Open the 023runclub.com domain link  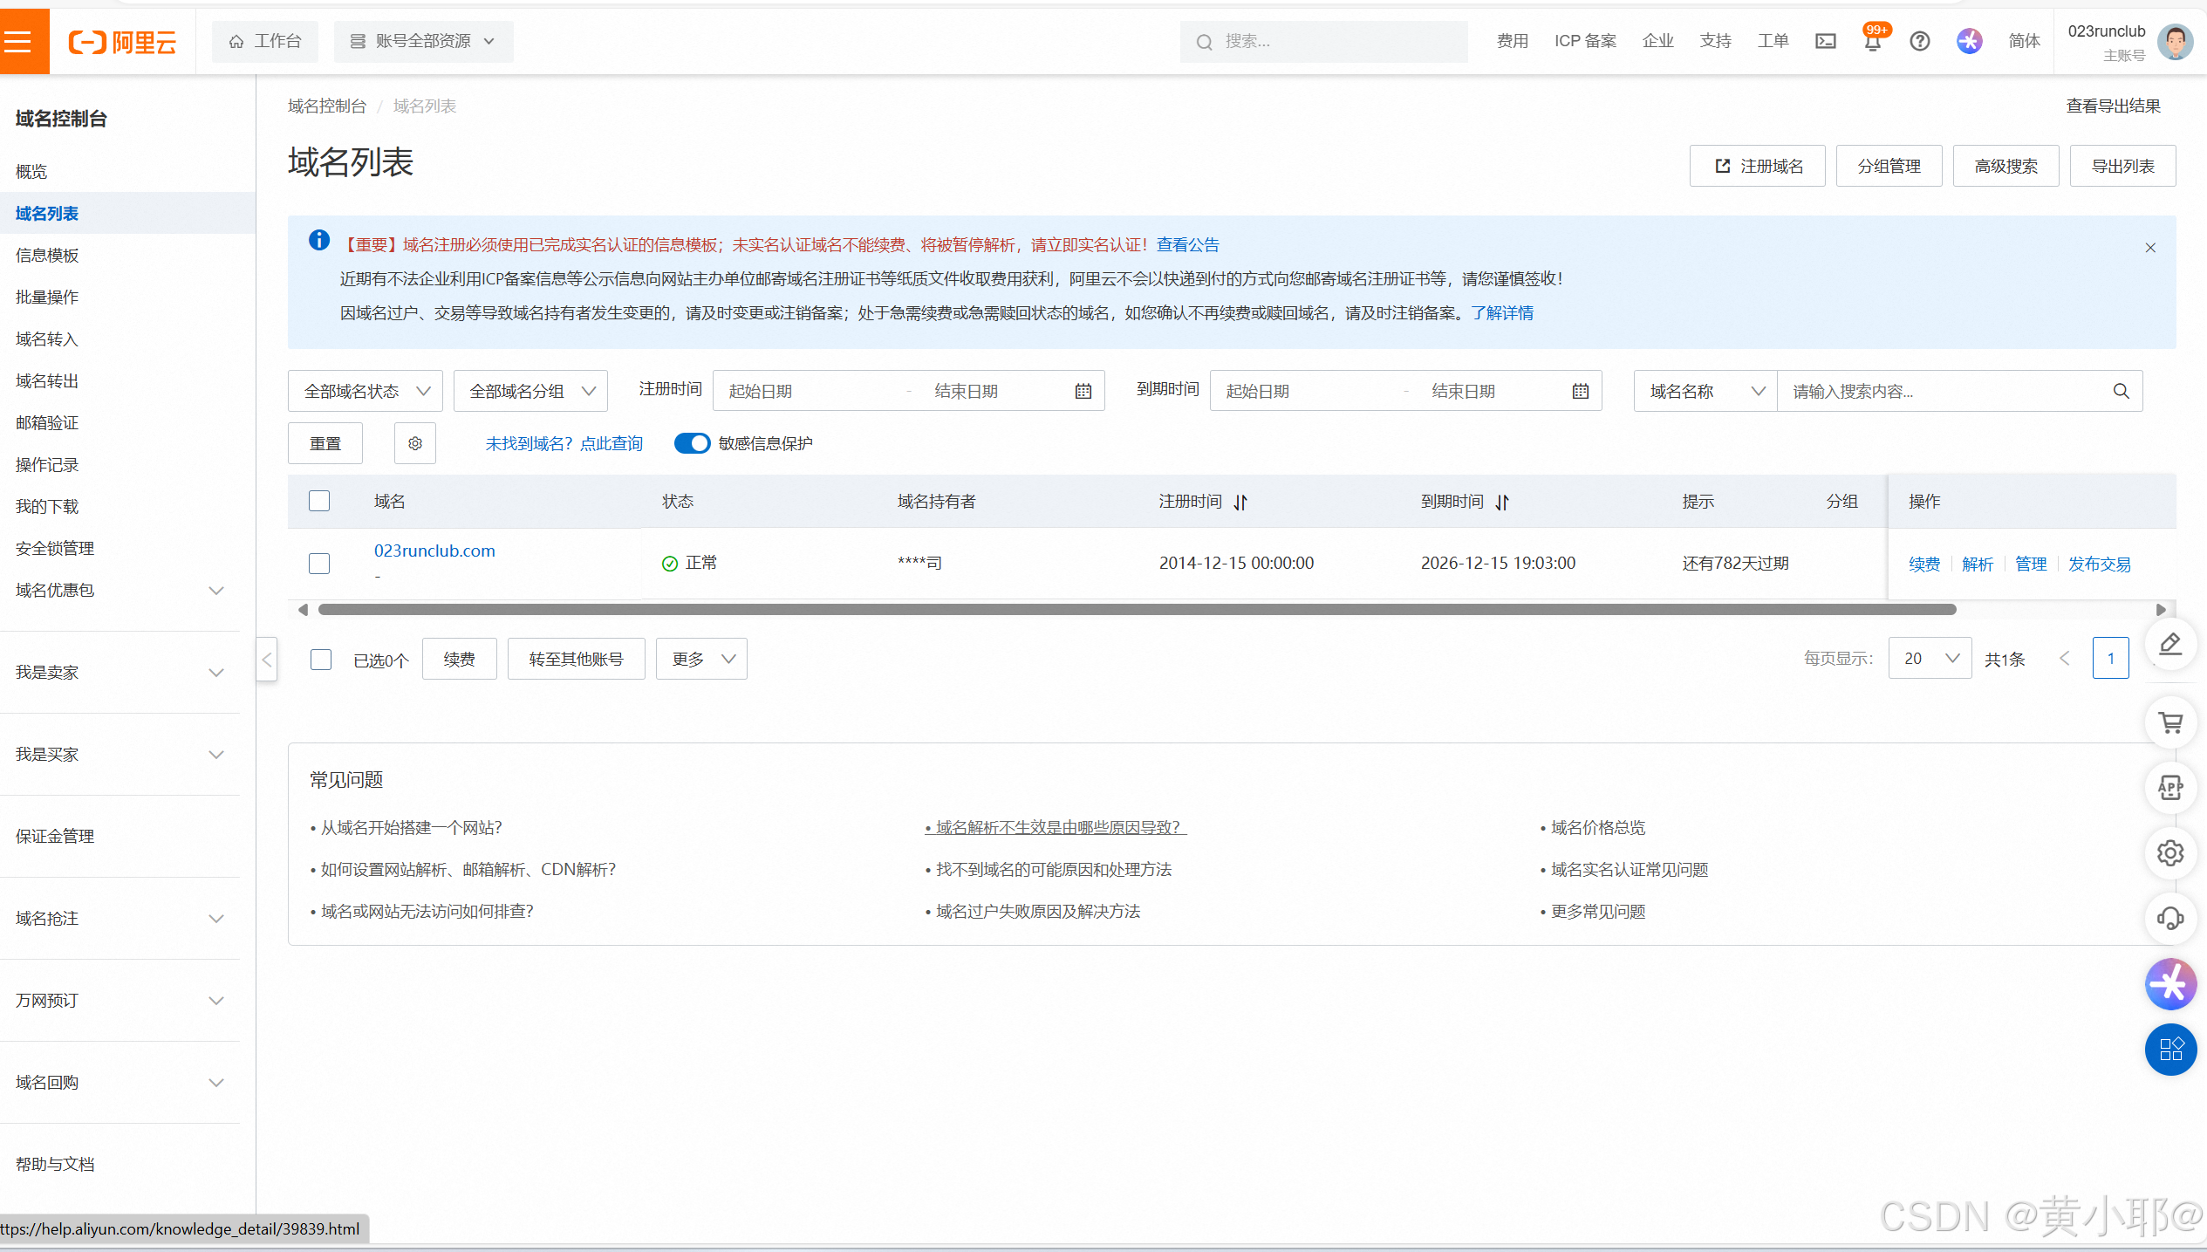click(x=434, y=551)
